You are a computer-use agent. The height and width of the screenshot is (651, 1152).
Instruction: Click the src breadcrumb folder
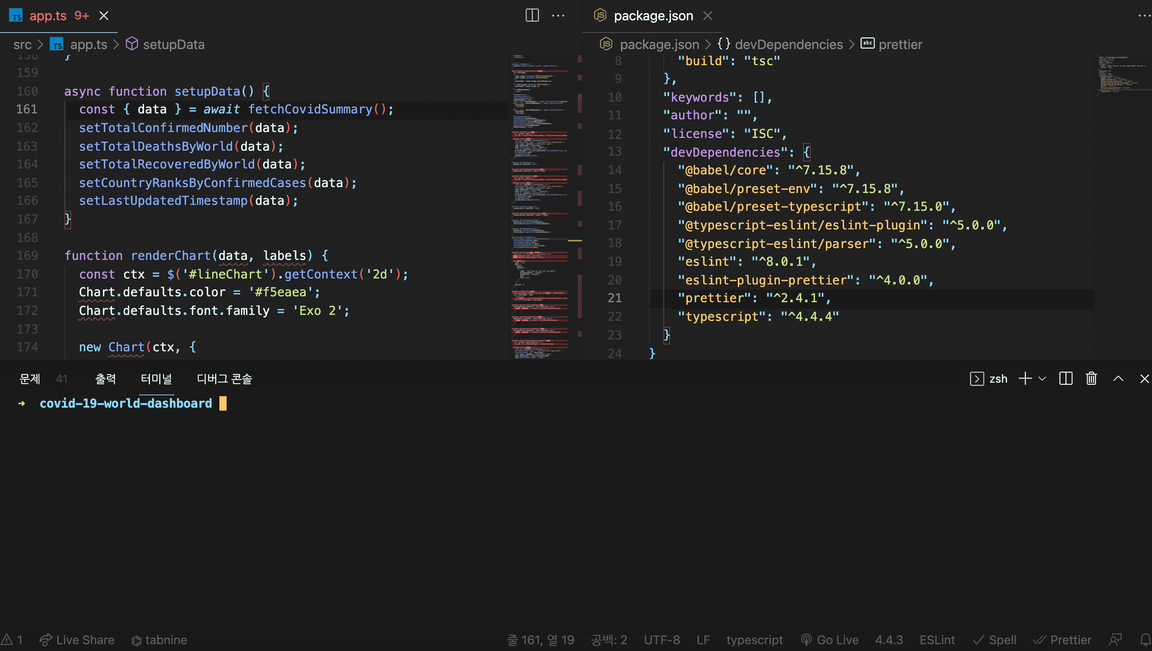coord(22,44)
